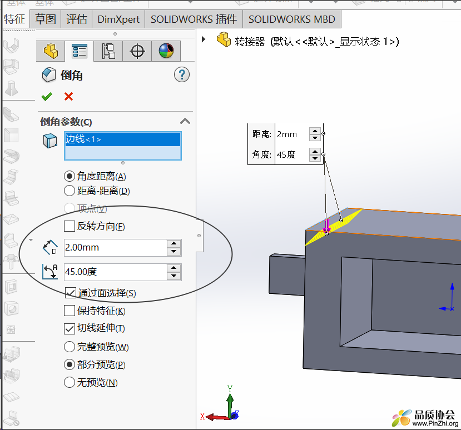Toggle 通过面选择(S) checkbox
The height and width of the screenshot is (430, 461).
(71, 293)
